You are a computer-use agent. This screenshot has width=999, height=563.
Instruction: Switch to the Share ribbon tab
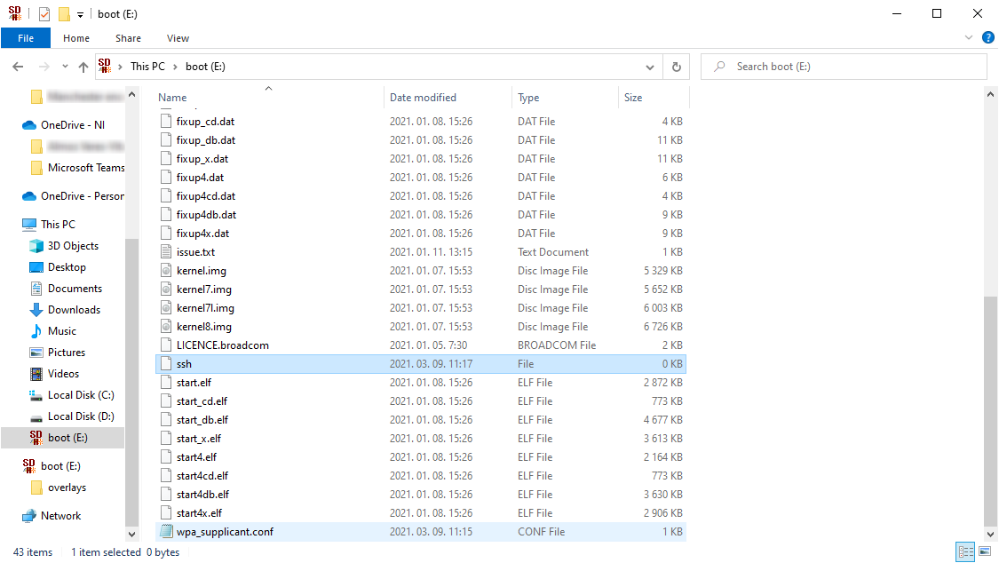tap(128, 38)
